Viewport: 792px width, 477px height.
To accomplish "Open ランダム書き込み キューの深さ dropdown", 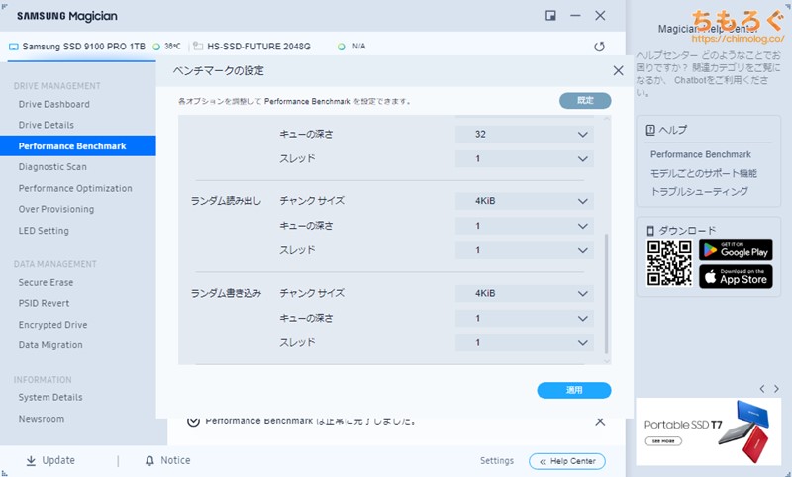I will click(525, 318).
